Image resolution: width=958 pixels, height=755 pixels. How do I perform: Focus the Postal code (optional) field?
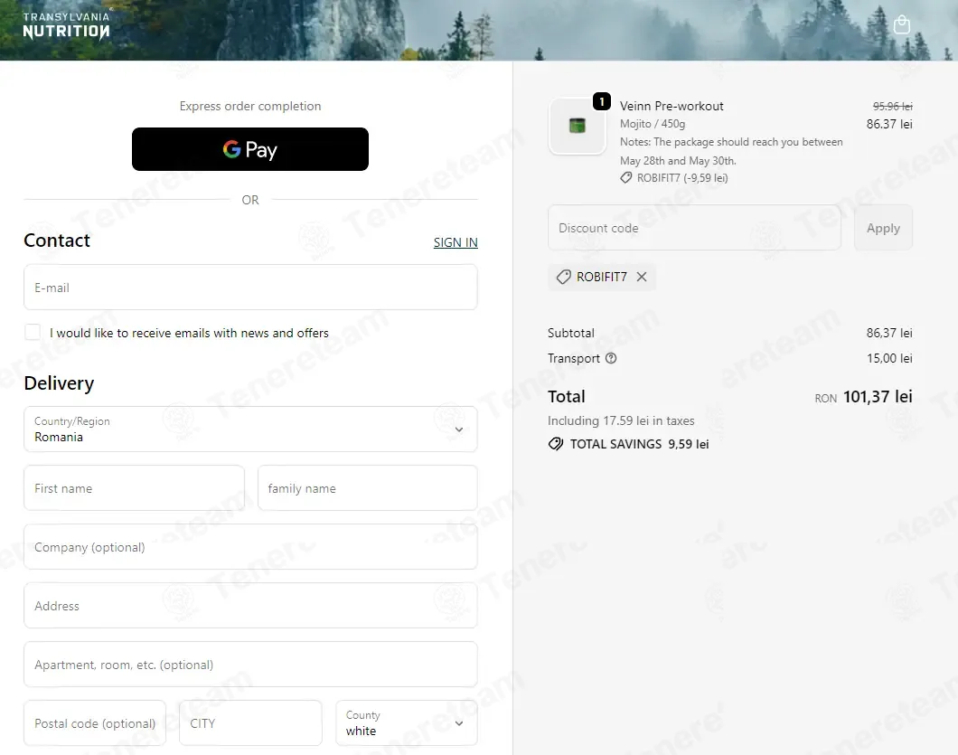point(95,722)
